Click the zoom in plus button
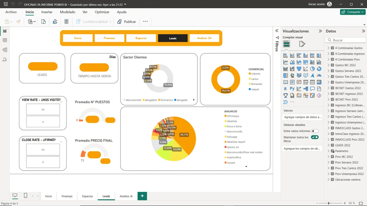367x206 pixels. 344,203
